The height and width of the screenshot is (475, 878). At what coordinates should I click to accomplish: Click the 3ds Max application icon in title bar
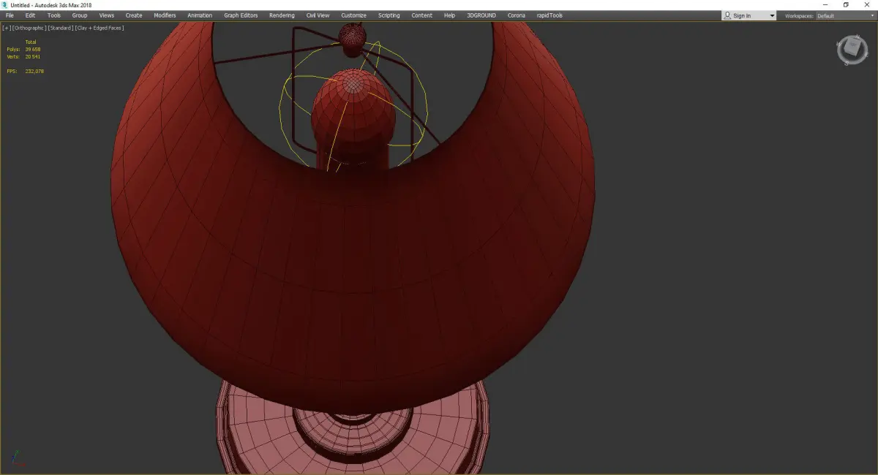click(5, 4)
